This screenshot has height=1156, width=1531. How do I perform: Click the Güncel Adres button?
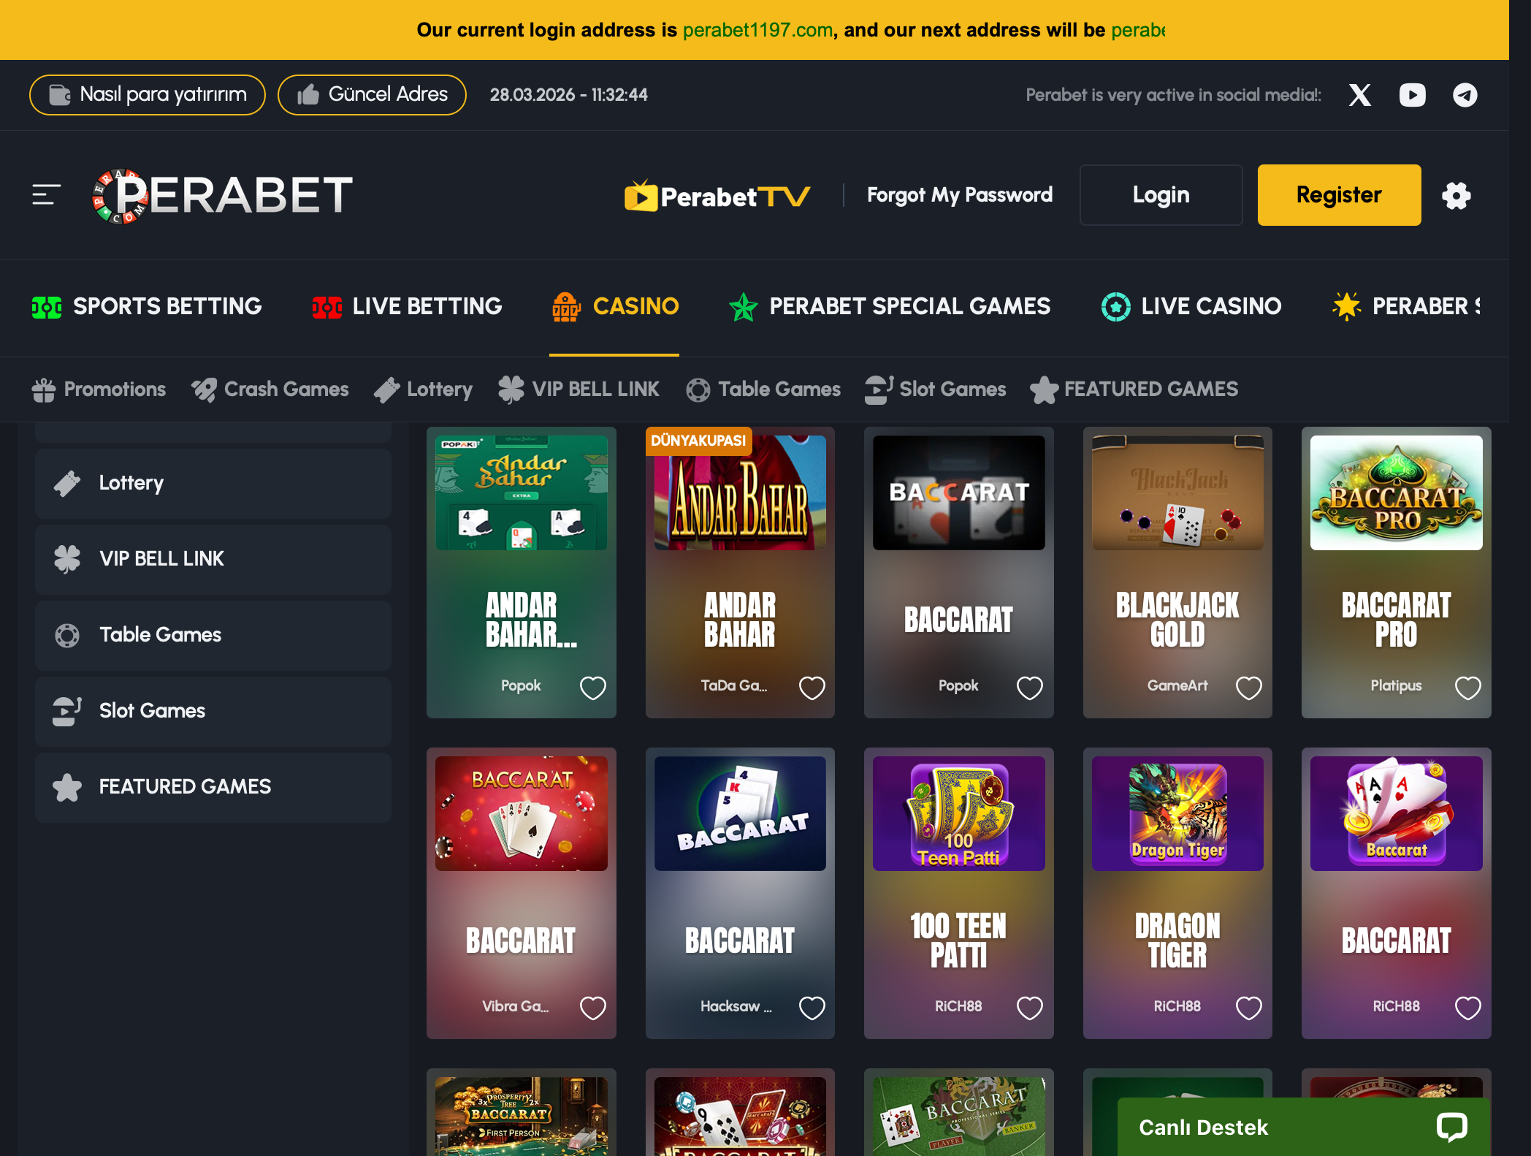tap(372, 95)
